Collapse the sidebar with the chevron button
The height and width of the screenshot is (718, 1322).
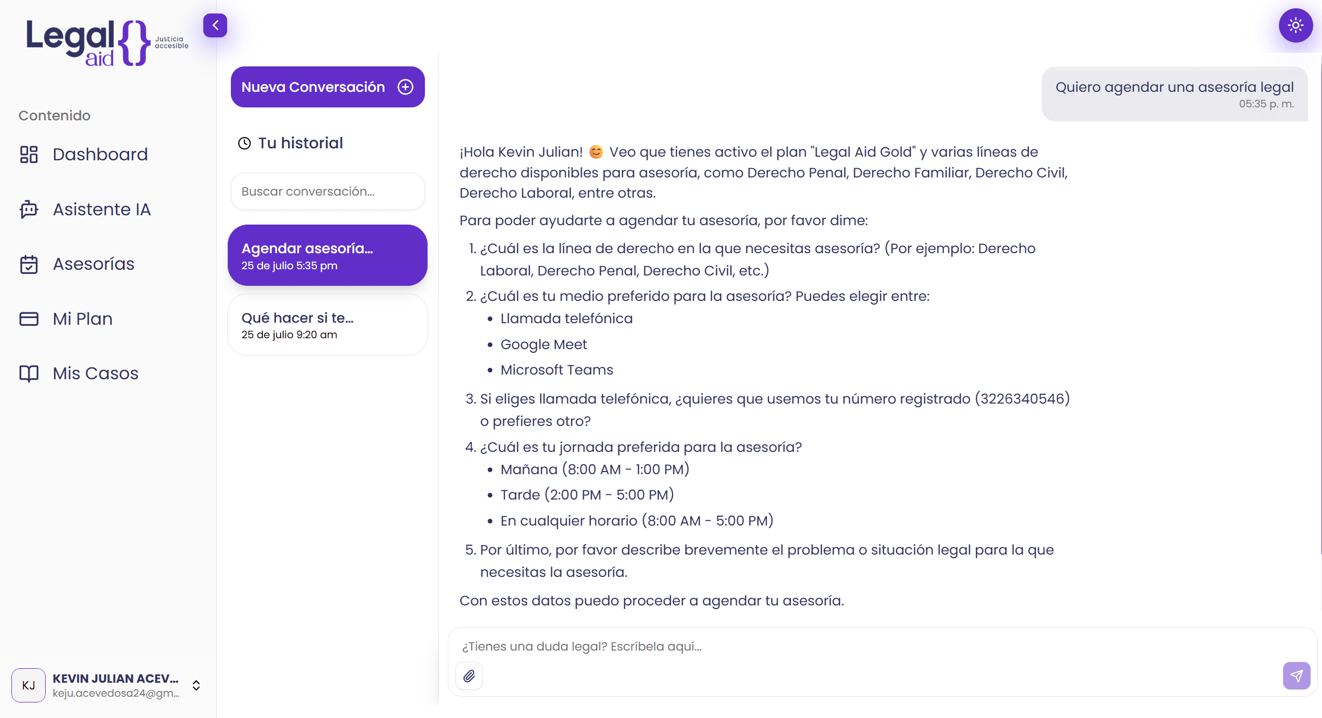[215, 25]
